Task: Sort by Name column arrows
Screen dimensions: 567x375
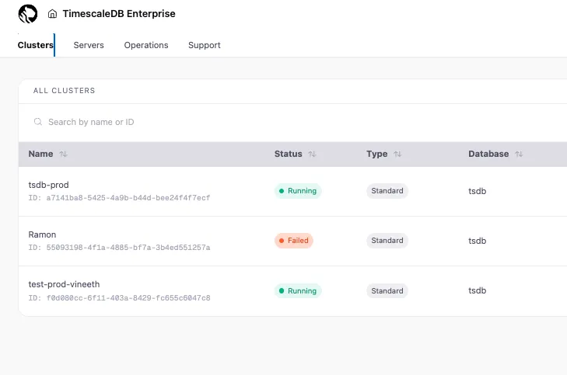Action: [63, 154]
